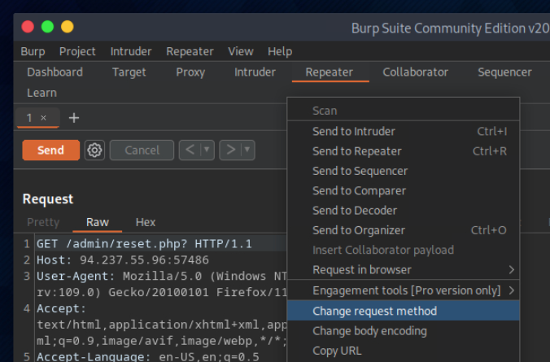Open the Collaborator tab
This screenshot has height=362, width=550.
pyautogui.click(x=415, y=72)
